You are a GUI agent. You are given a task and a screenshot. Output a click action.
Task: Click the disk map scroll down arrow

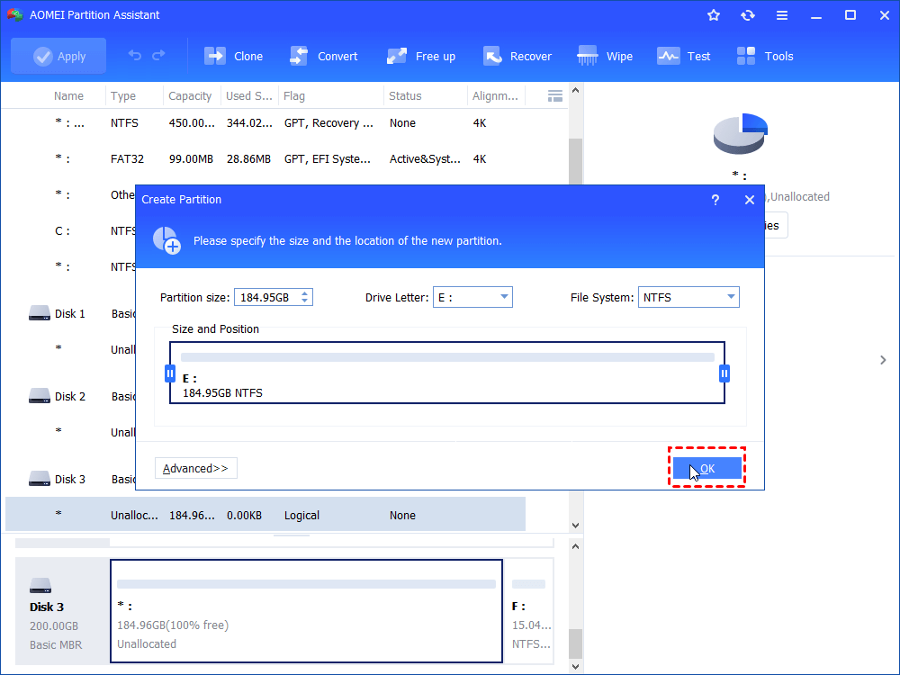tap(576, 667)
